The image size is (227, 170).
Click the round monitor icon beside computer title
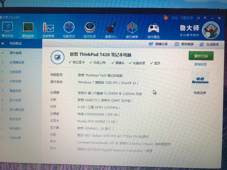(x=57, y=57)
